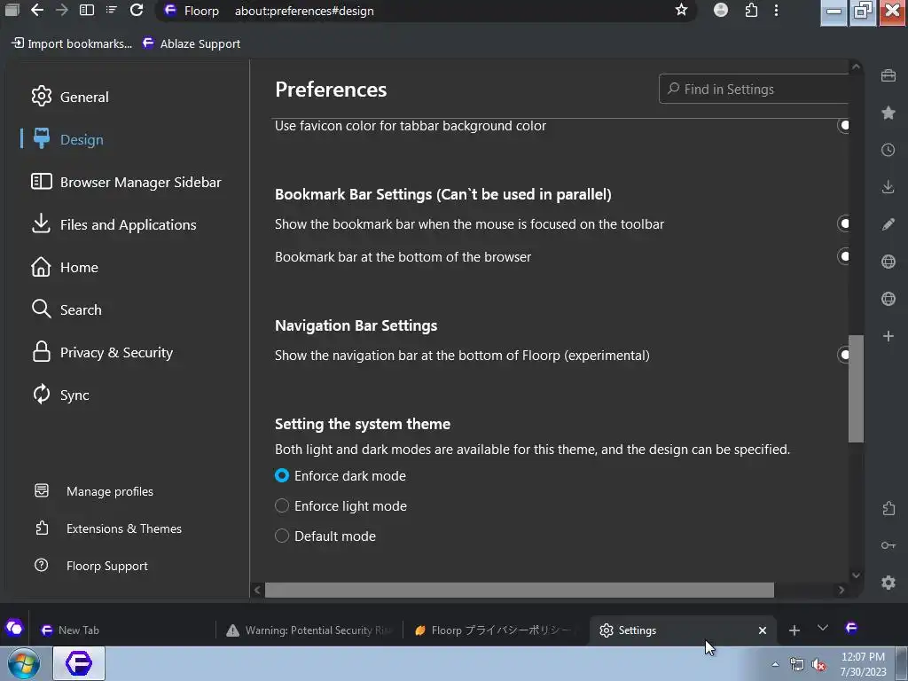Open Browser Manager Sidebar category

pos(126,182)
